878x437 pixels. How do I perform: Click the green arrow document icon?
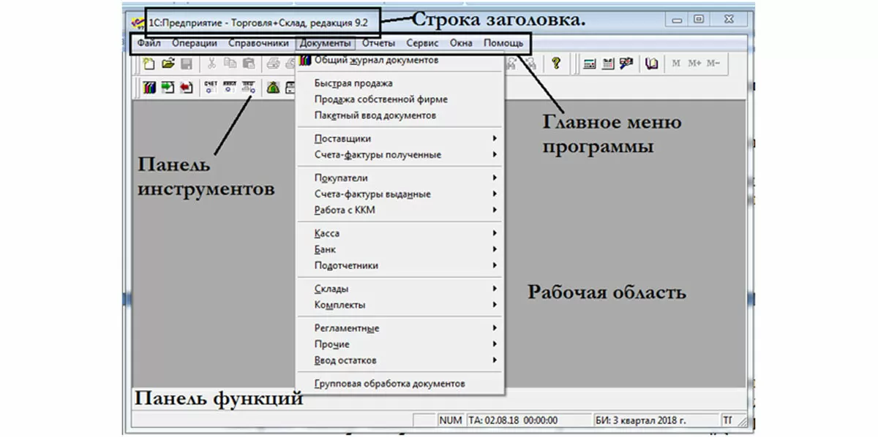click(168, 87)
